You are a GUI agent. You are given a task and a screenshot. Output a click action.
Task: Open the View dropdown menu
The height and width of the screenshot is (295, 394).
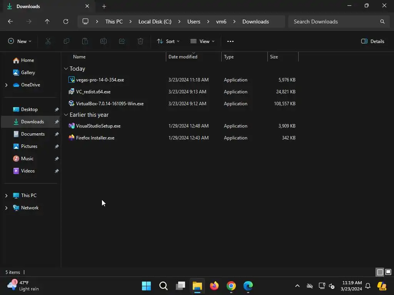point(202,41)
